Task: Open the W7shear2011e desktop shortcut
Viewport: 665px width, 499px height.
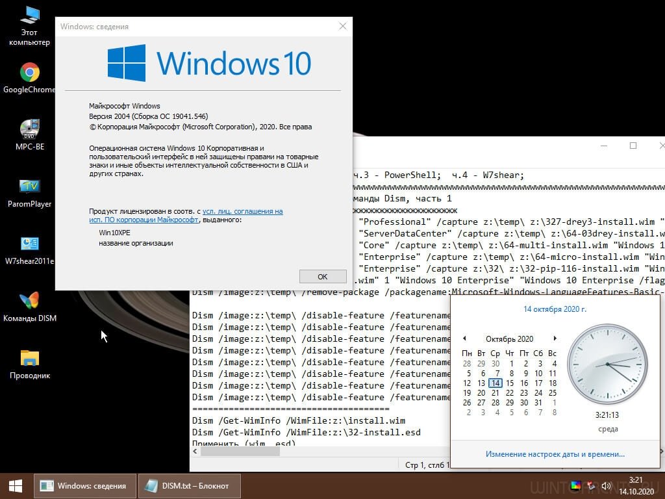Action: click(x=29, y=244)
